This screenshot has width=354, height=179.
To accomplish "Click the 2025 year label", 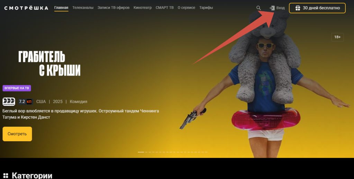I will 58,102.
